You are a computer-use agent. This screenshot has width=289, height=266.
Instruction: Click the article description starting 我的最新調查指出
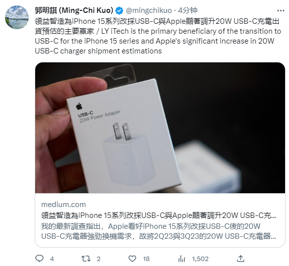point(159,231)
